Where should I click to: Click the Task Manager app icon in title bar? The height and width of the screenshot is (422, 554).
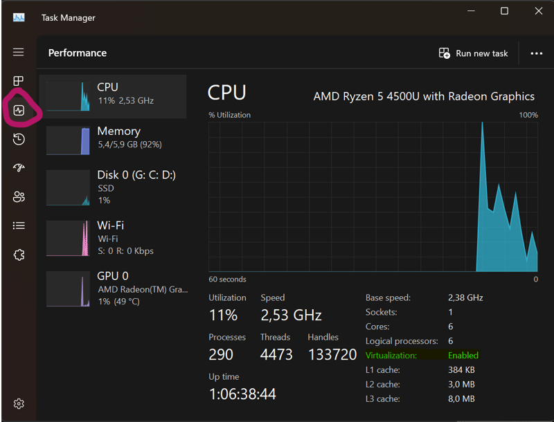[x=19, y=17]
